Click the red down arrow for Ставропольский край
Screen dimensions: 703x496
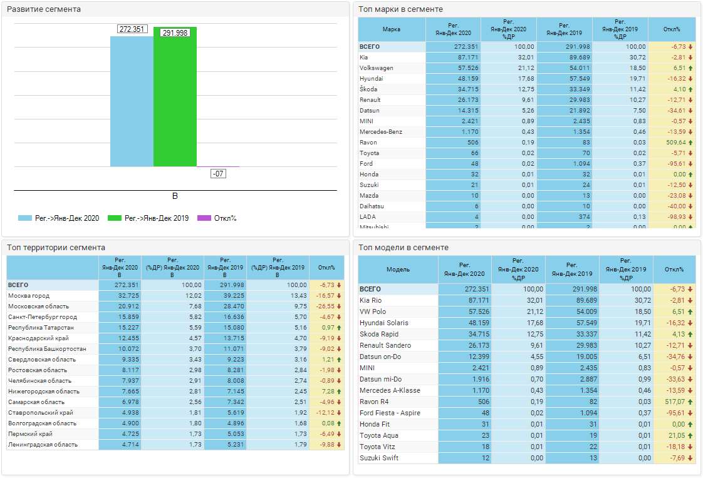(x=339, y=413)
